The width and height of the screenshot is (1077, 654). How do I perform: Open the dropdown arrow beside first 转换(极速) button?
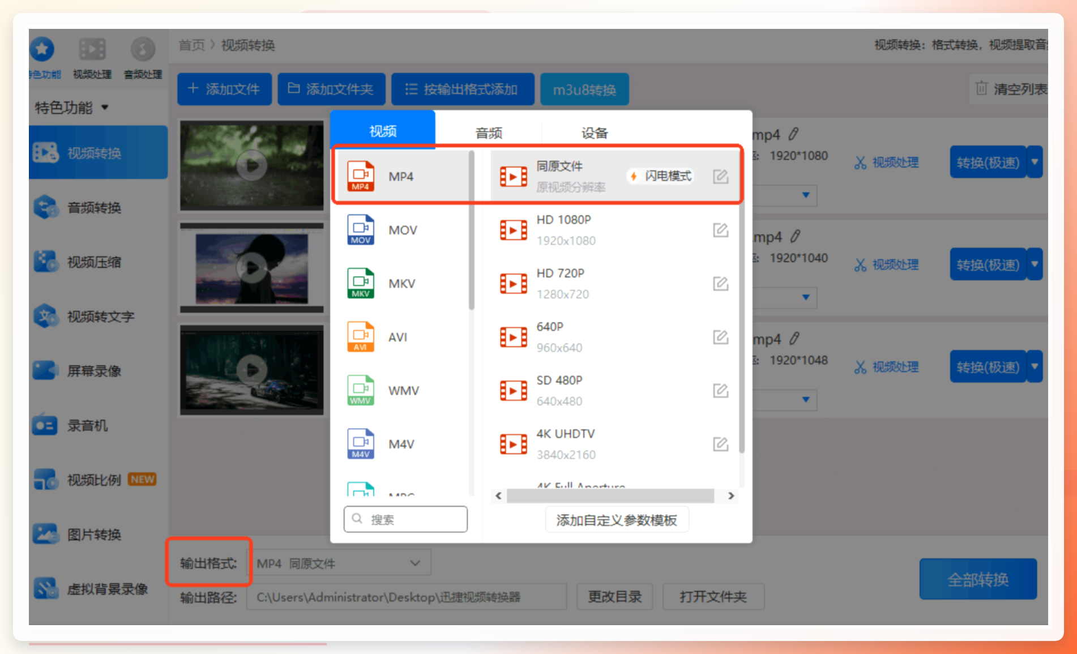tap(1035, 162)
